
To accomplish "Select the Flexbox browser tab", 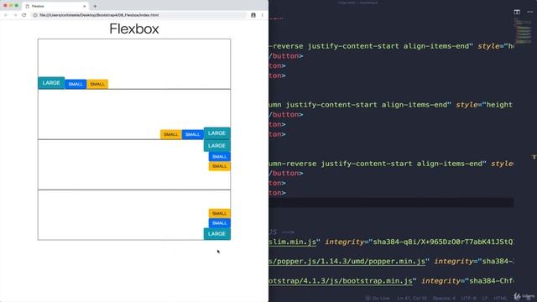I will point(55,6).
